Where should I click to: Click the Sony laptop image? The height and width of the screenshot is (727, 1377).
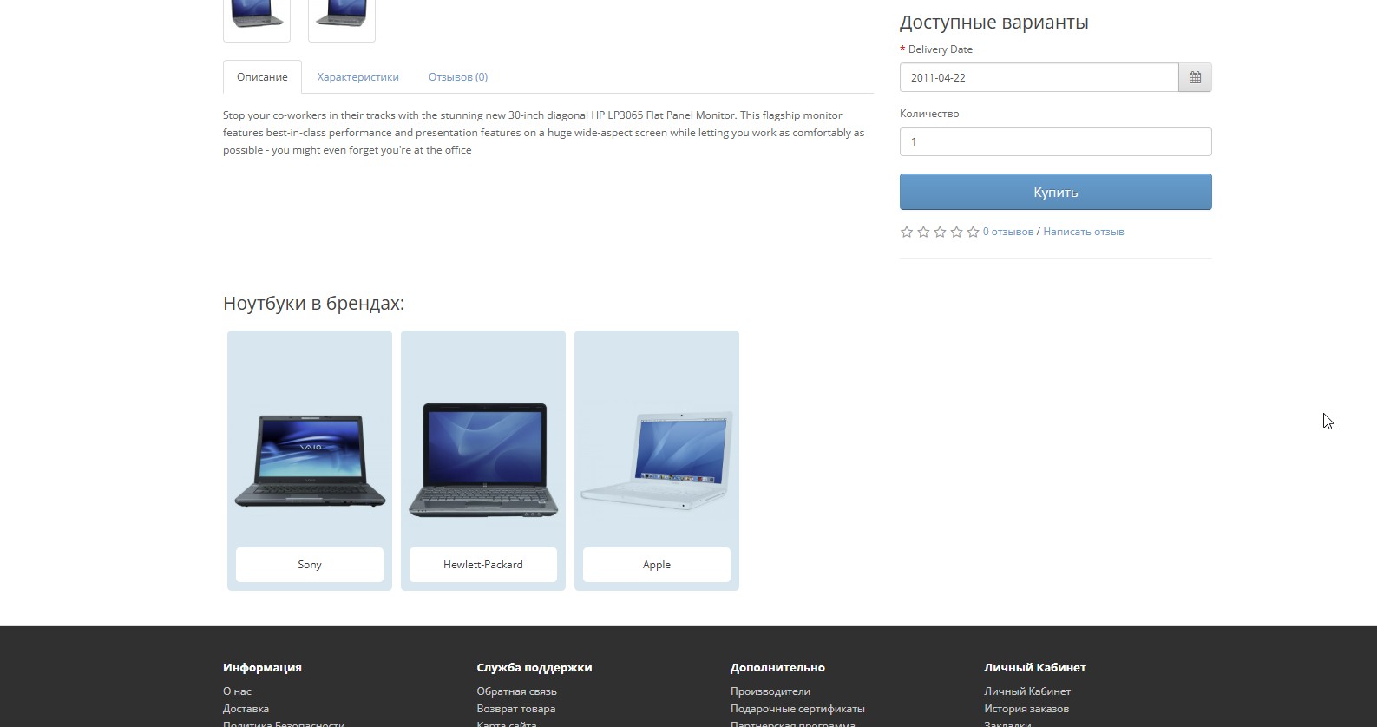310,460
